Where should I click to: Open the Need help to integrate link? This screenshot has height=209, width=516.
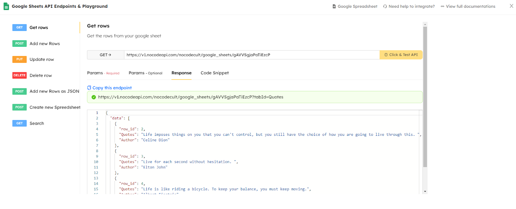(x=412, y=6)
